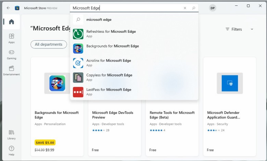Image resolution: width=267 pixels, height=161 pixels.
Task: Open the Library sidebar icon
Action: pos(11,134)
